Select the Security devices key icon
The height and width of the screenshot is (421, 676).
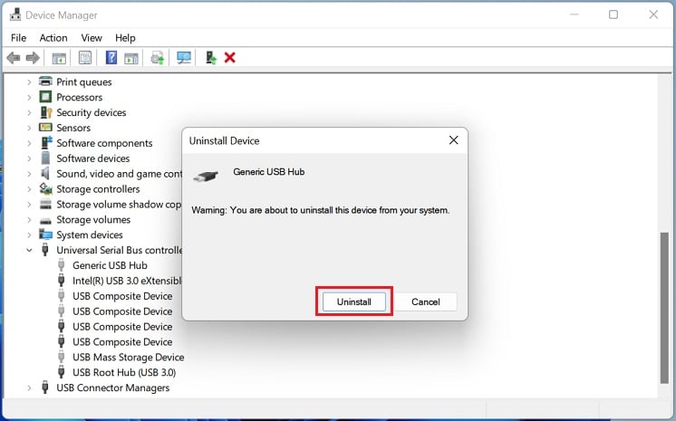point(45,112)
